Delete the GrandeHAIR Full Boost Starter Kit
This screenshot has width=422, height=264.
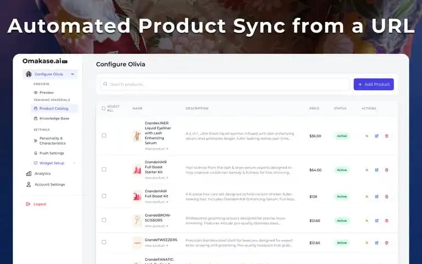click(387, 170)
